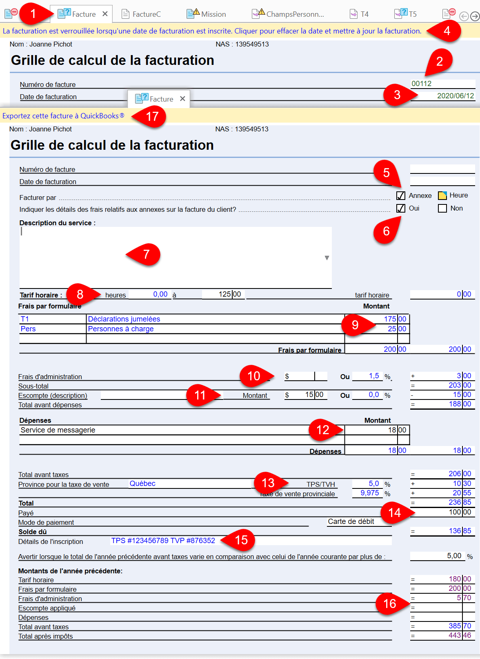Click the heures field showing 0,00
This screenshot has height=659, width=480.
[149, 294]
